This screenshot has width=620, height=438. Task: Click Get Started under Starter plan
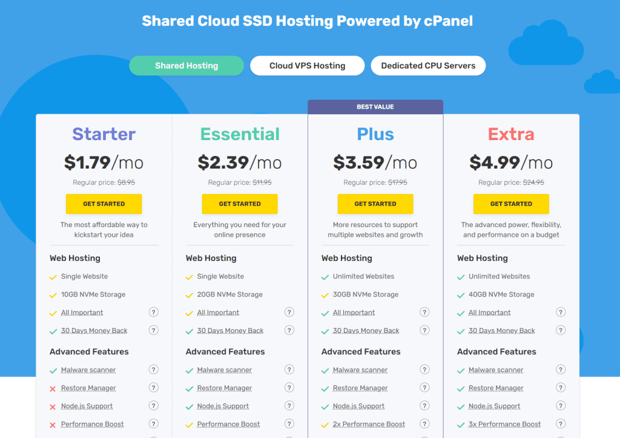pyautogui.click(x=104, y=204)
